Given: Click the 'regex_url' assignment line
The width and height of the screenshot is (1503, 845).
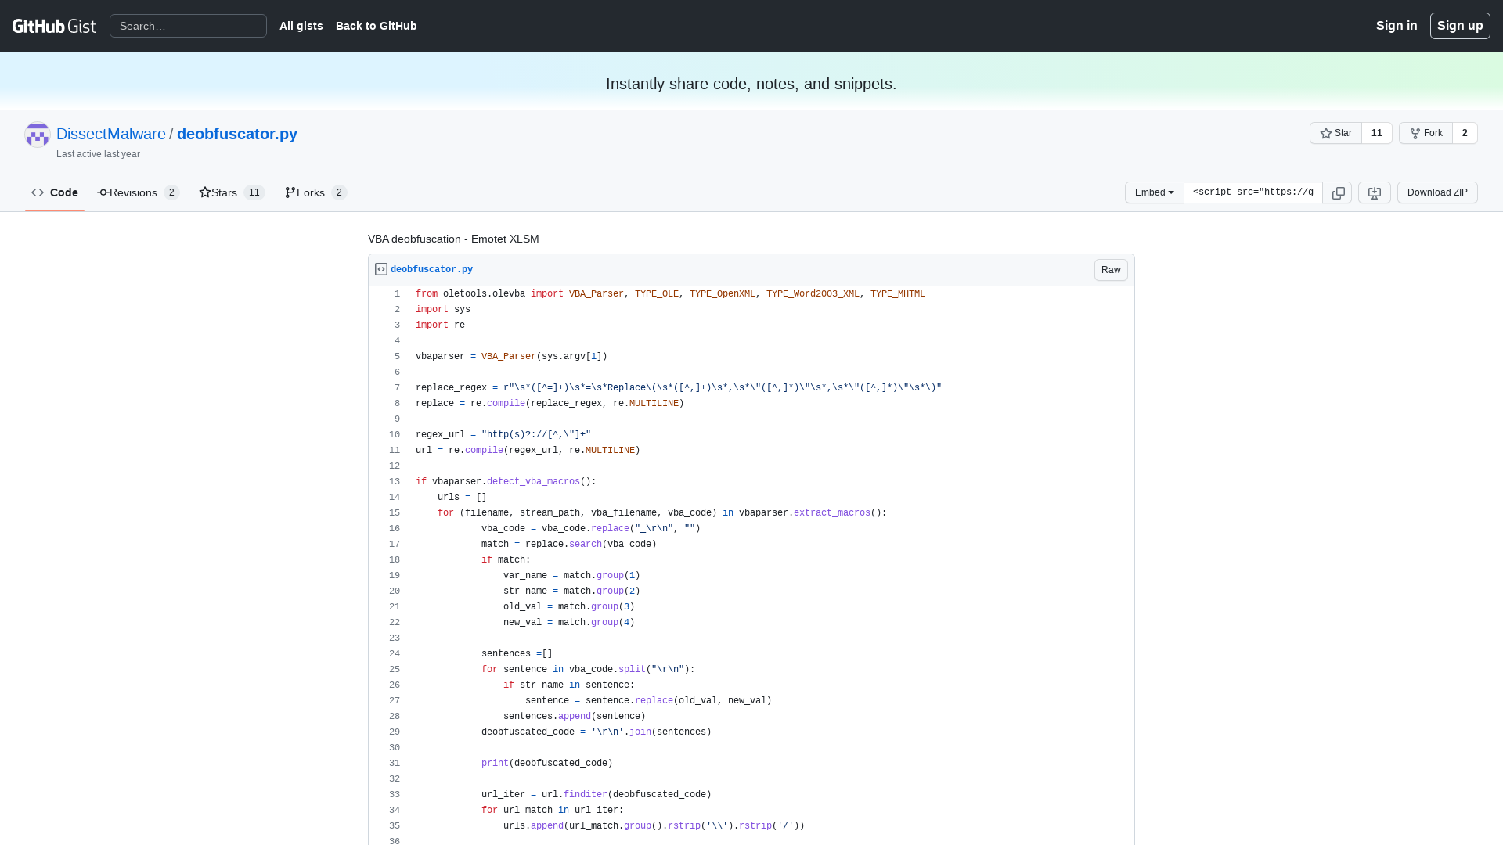Looking at the screenshot, I should tap(503, 435).
